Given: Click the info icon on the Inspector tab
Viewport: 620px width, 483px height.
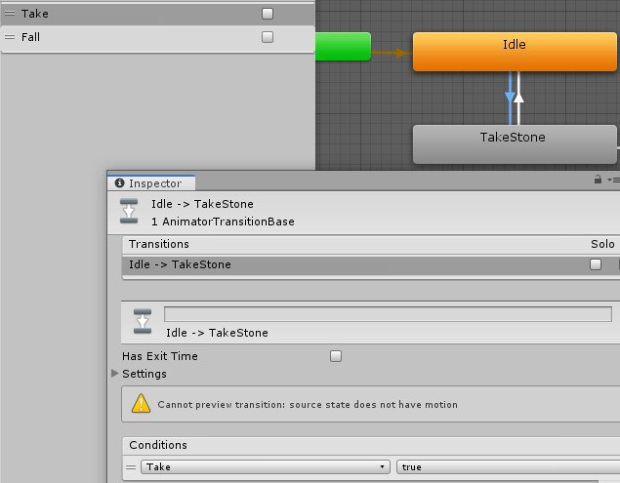Looking at the screenshot, I should coord(119,183).
